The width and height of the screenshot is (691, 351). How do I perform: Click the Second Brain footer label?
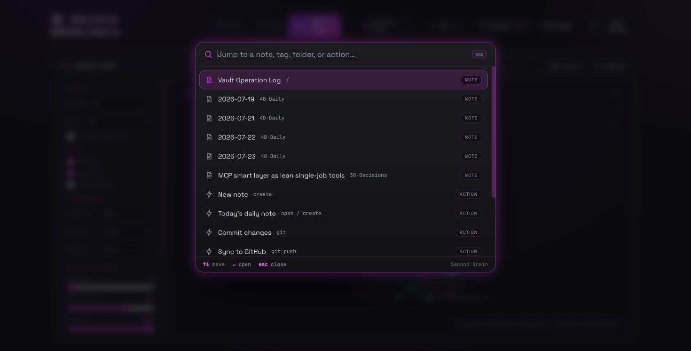(x=469, y=264)
